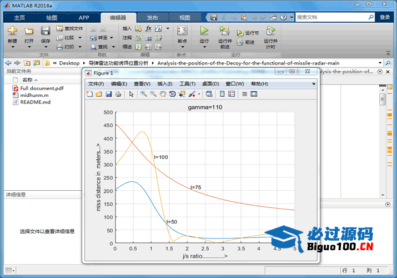Click editor vertical scrollbar thumb
Viewport: 397px width, 278px height.
tap(383, 100)
